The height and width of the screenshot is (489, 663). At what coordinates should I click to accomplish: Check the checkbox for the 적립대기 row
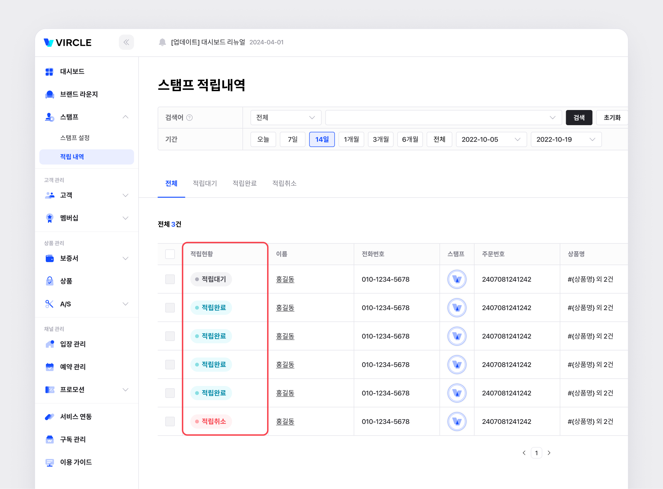(170, 279)
